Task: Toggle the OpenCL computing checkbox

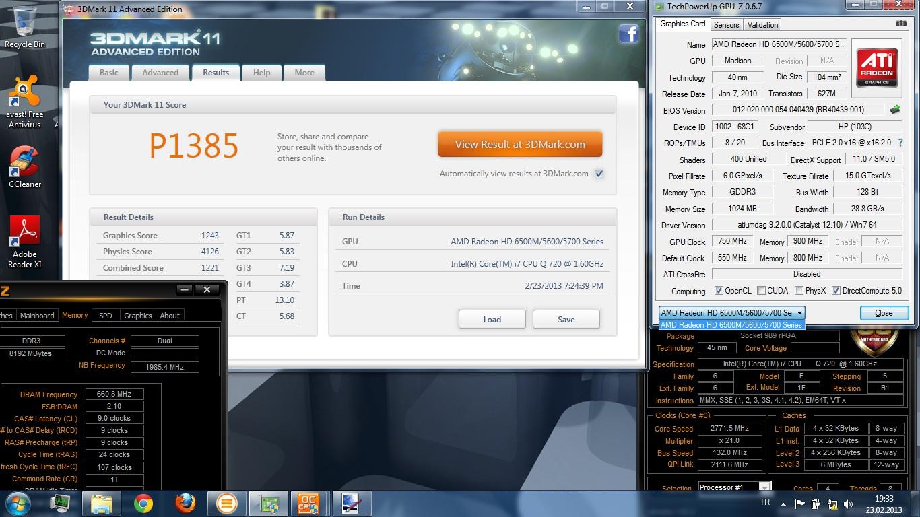Action: click(x=719, y=291)
